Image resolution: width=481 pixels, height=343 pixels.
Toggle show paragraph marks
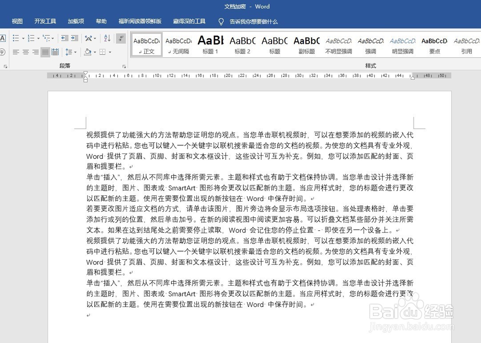coord(121,38)
